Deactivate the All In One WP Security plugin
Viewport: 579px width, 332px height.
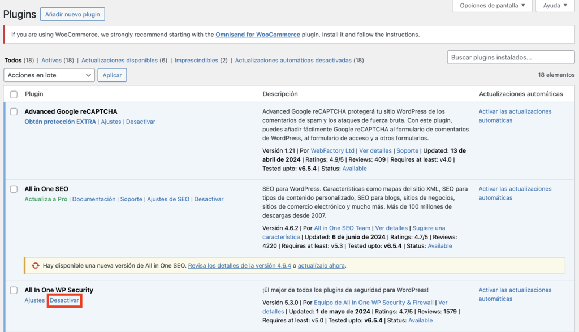tap(64, 300)
